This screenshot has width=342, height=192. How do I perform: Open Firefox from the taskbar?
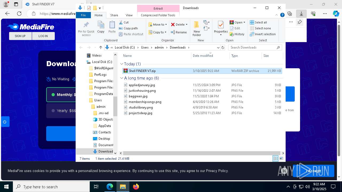pyautogui.click(x=136, y=187)
